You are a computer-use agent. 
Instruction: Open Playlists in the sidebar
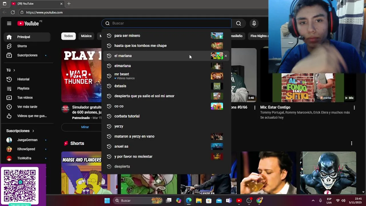[x=27, y=88]
